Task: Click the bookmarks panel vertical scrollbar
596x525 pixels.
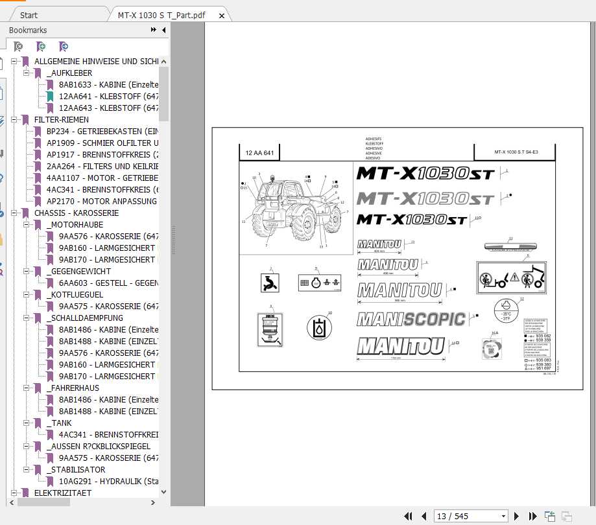Action: (x=163, y=91)
